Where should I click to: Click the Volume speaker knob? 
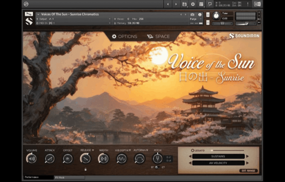(32, 159)
